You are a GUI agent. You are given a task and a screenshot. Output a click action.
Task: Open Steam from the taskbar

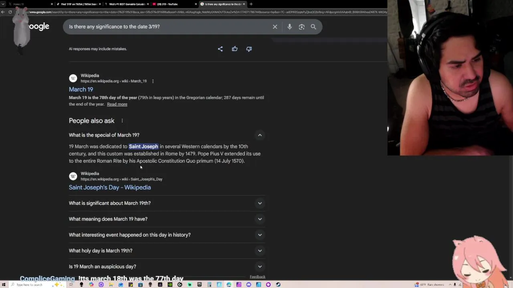(278, 285)
